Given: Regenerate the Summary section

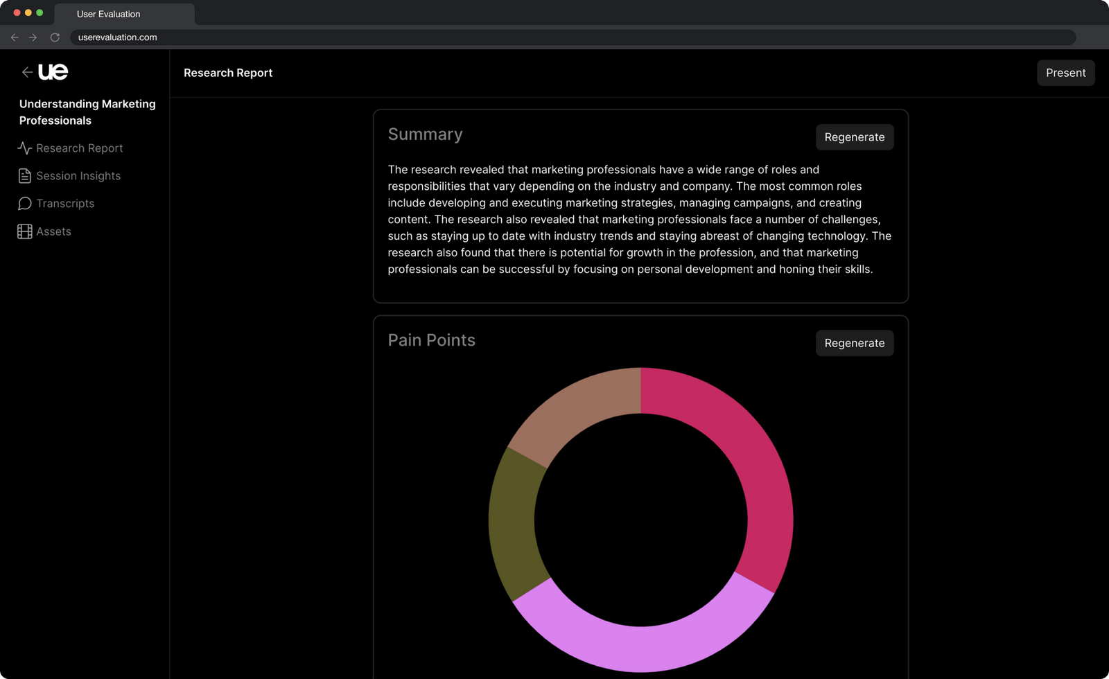Looking at the screenshot, I should (x=854, y=137).
